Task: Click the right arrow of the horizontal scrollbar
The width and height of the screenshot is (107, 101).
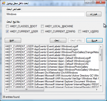Action: tap(97, 90)
